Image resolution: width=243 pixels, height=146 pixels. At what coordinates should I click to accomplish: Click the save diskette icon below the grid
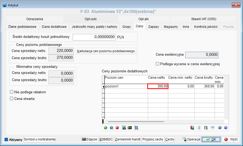pyautogui.click(x=206, y=128)
